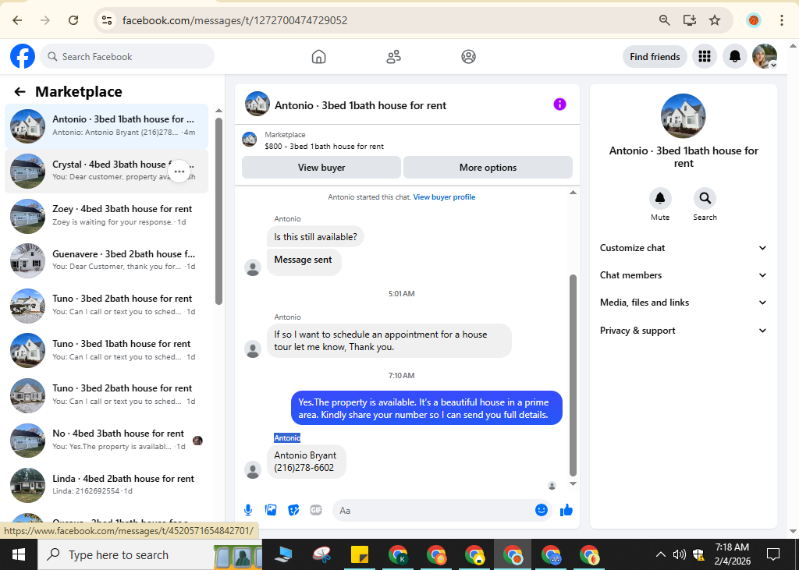Go back using the Marketplace back arrow
This screenshot has height=570, width=799.
click(20, 92)
